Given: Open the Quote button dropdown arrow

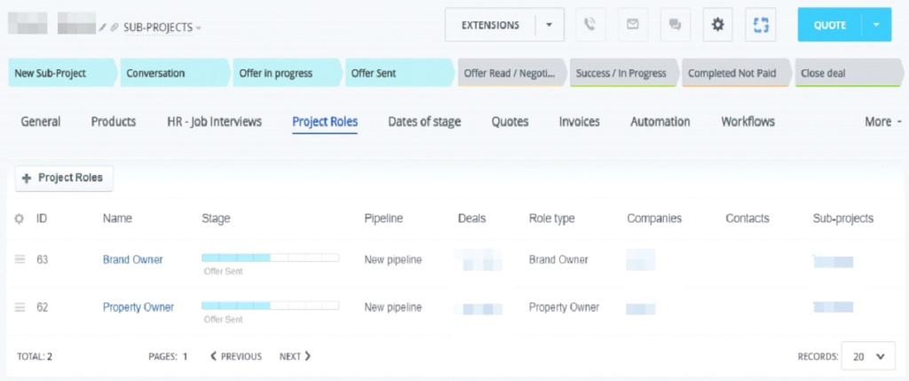Looking at the screenshot, I should pos(876,25).
